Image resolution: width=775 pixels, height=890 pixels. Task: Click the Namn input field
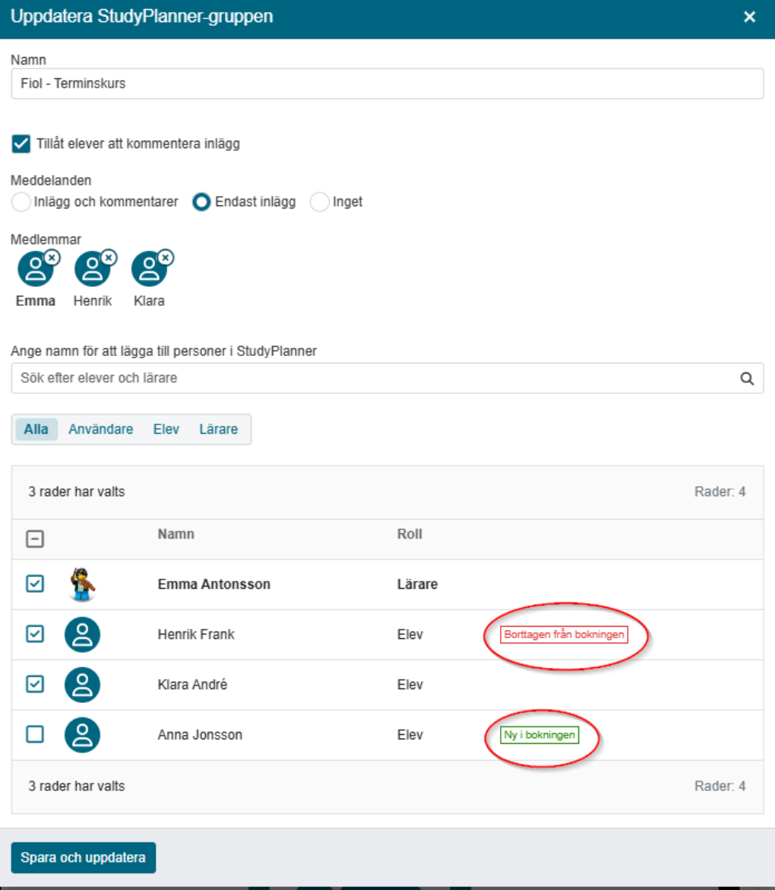(387, 84)
